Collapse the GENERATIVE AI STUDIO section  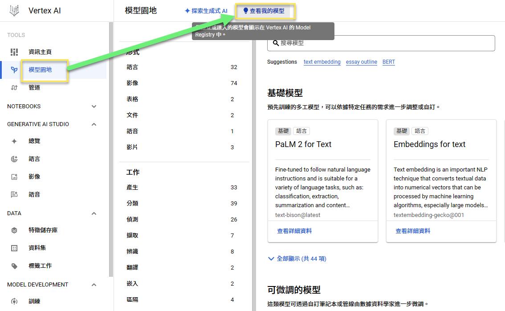(x=94, y=124)
